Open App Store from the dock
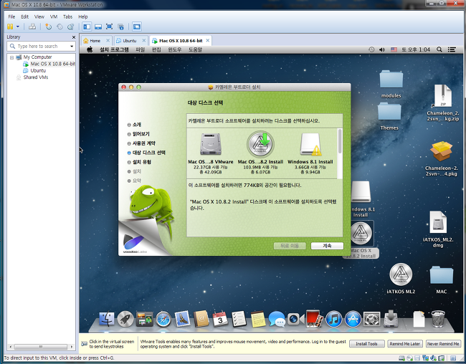Viewport: 466px width, 364px height. [353, 320]
